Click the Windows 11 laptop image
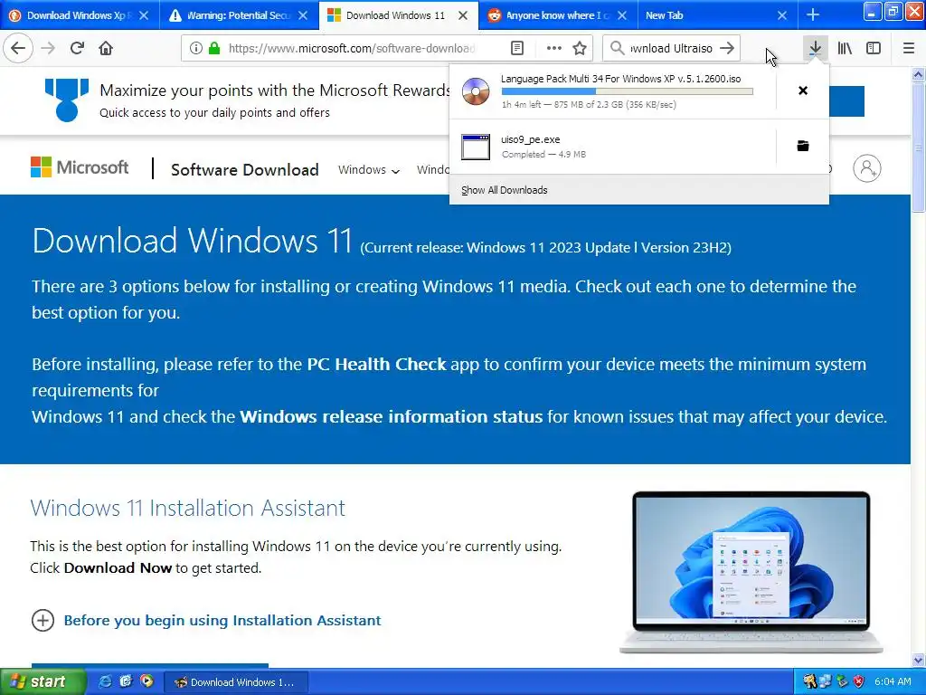Screen dimensions: 926x695 [x=751, y=572]
